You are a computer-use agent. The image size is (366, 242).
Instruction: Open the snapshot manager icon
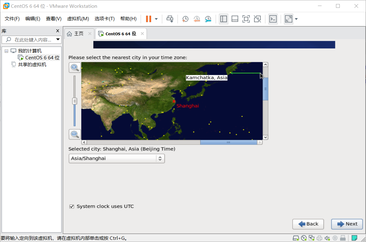click(208, 19)
